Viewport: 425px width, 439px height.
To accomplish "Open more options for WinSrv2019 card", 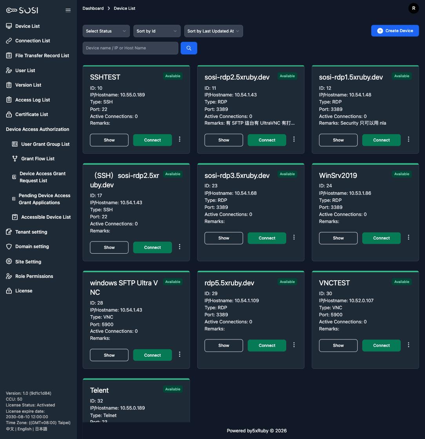I will pos(409,237).
